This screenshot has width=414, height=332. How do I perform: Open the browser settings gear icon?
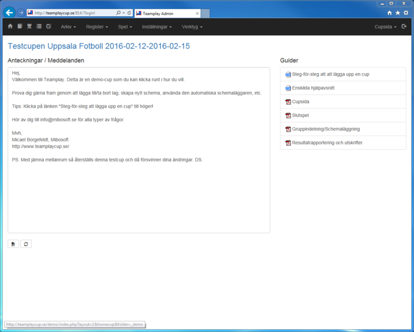[x=406, y=13]
